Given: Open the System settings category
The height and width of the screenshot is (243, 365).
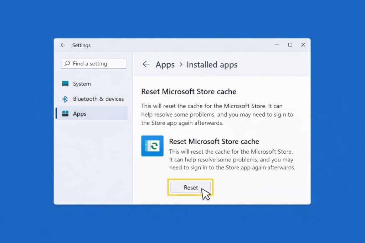Looking at the screenshot, I should coord(82,84).
